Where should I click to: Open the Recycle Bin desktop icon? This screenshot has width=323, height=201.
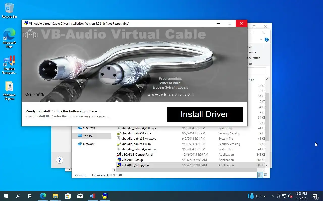[9, 10]
